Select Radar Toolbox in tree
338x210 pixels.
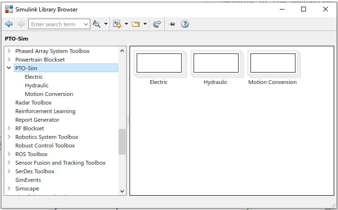click(33, 103)
